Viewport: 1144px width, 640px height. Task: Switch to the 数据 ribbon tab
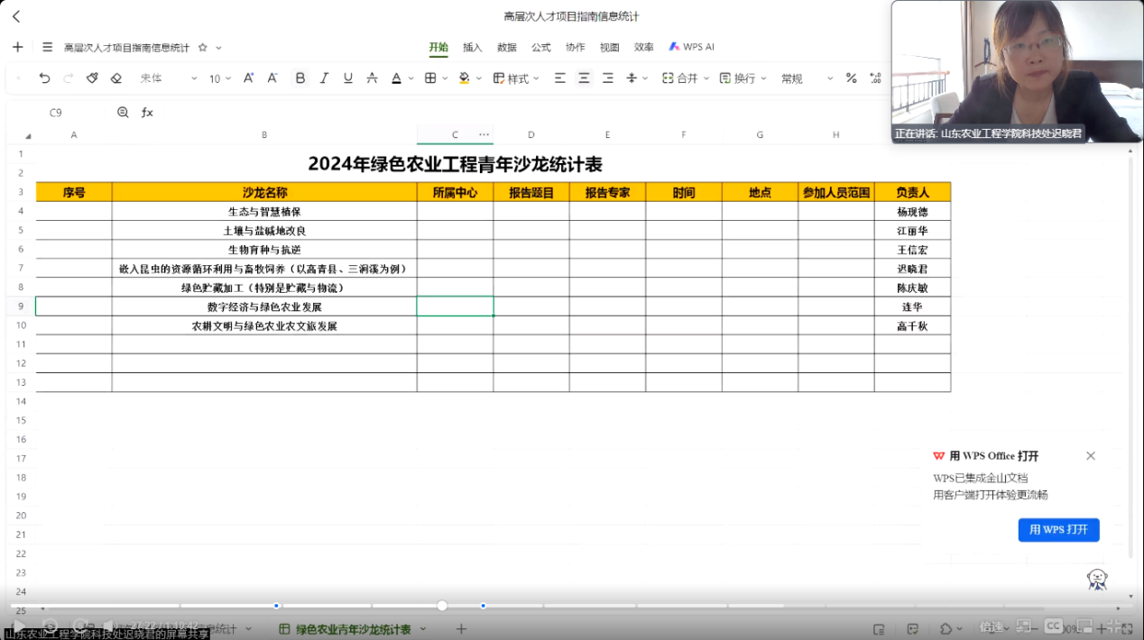tap(506, 46)
